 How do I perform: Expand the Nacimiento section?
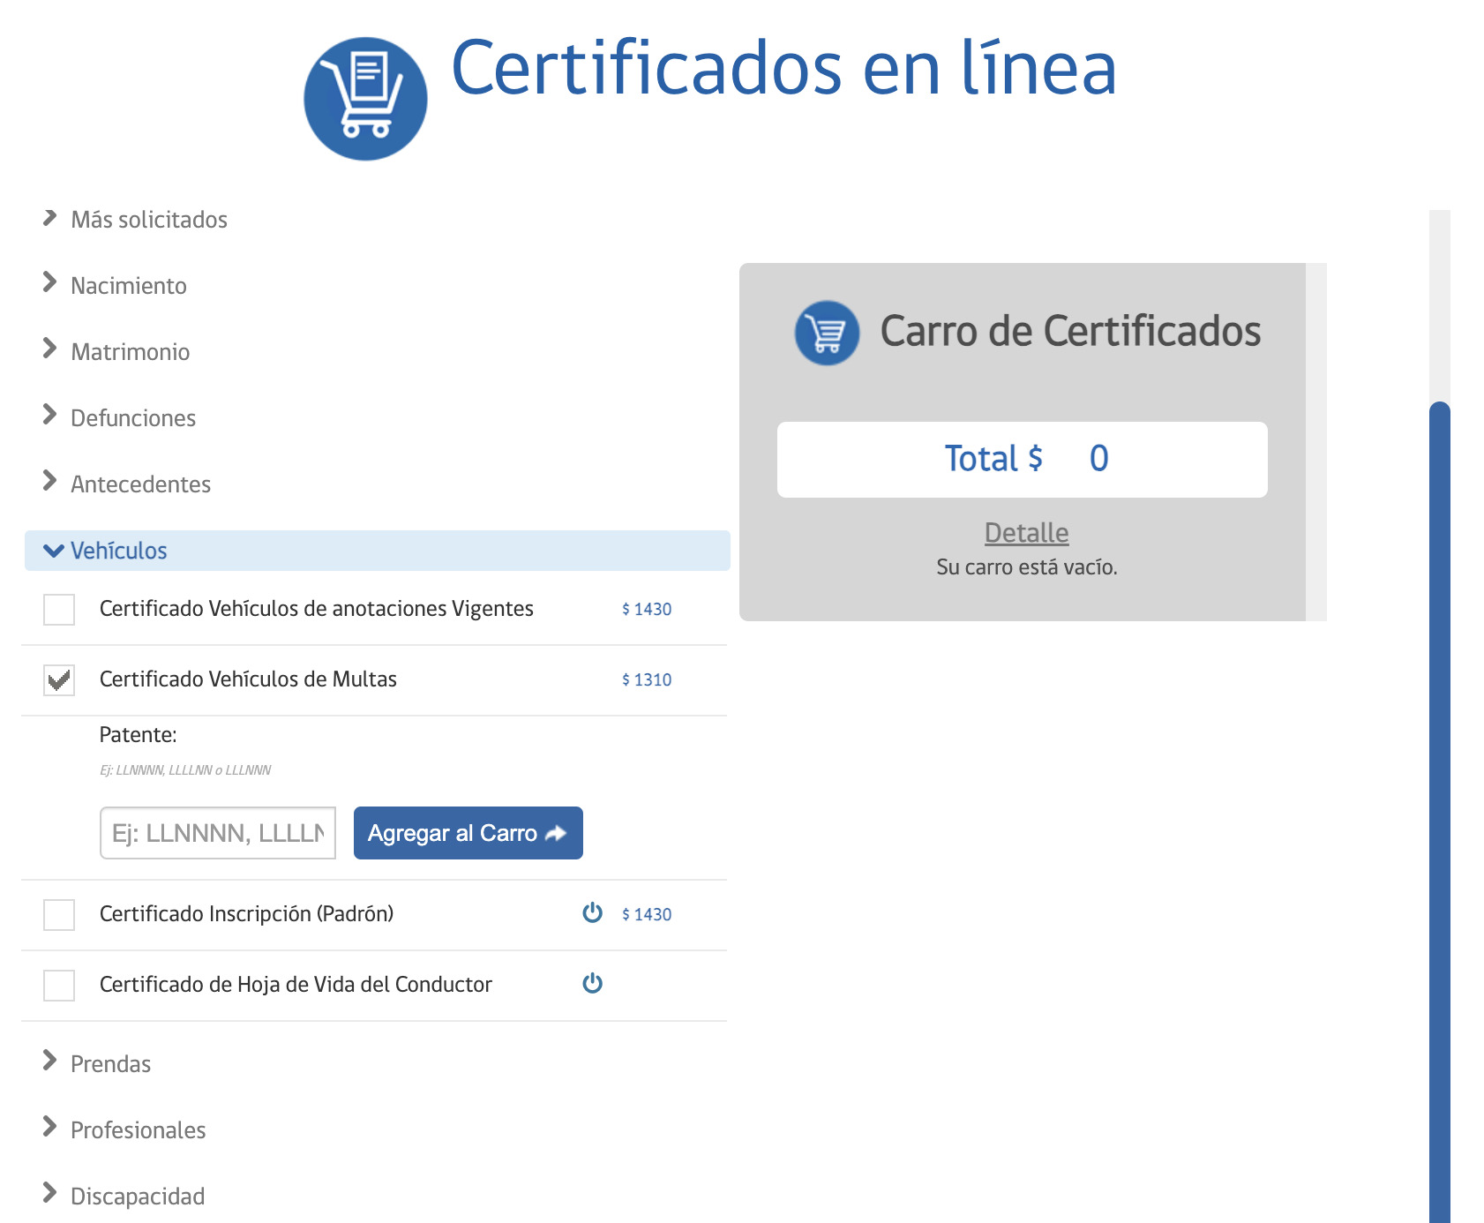pos(128,285)
